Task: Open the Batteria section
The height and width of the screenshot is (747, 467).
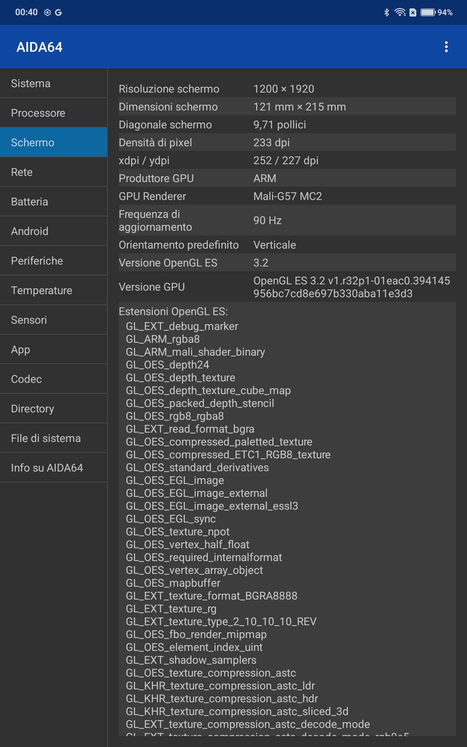Action: click(x=54, y=202)
